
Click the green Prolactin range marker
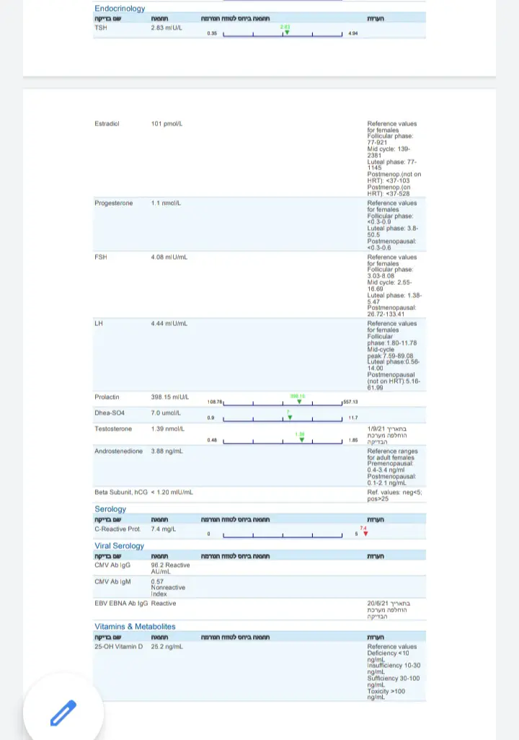tap(299, 401)
